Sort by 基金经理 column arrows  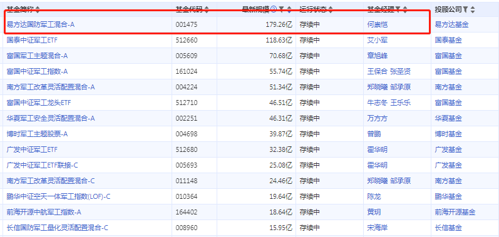coord(405,9)
